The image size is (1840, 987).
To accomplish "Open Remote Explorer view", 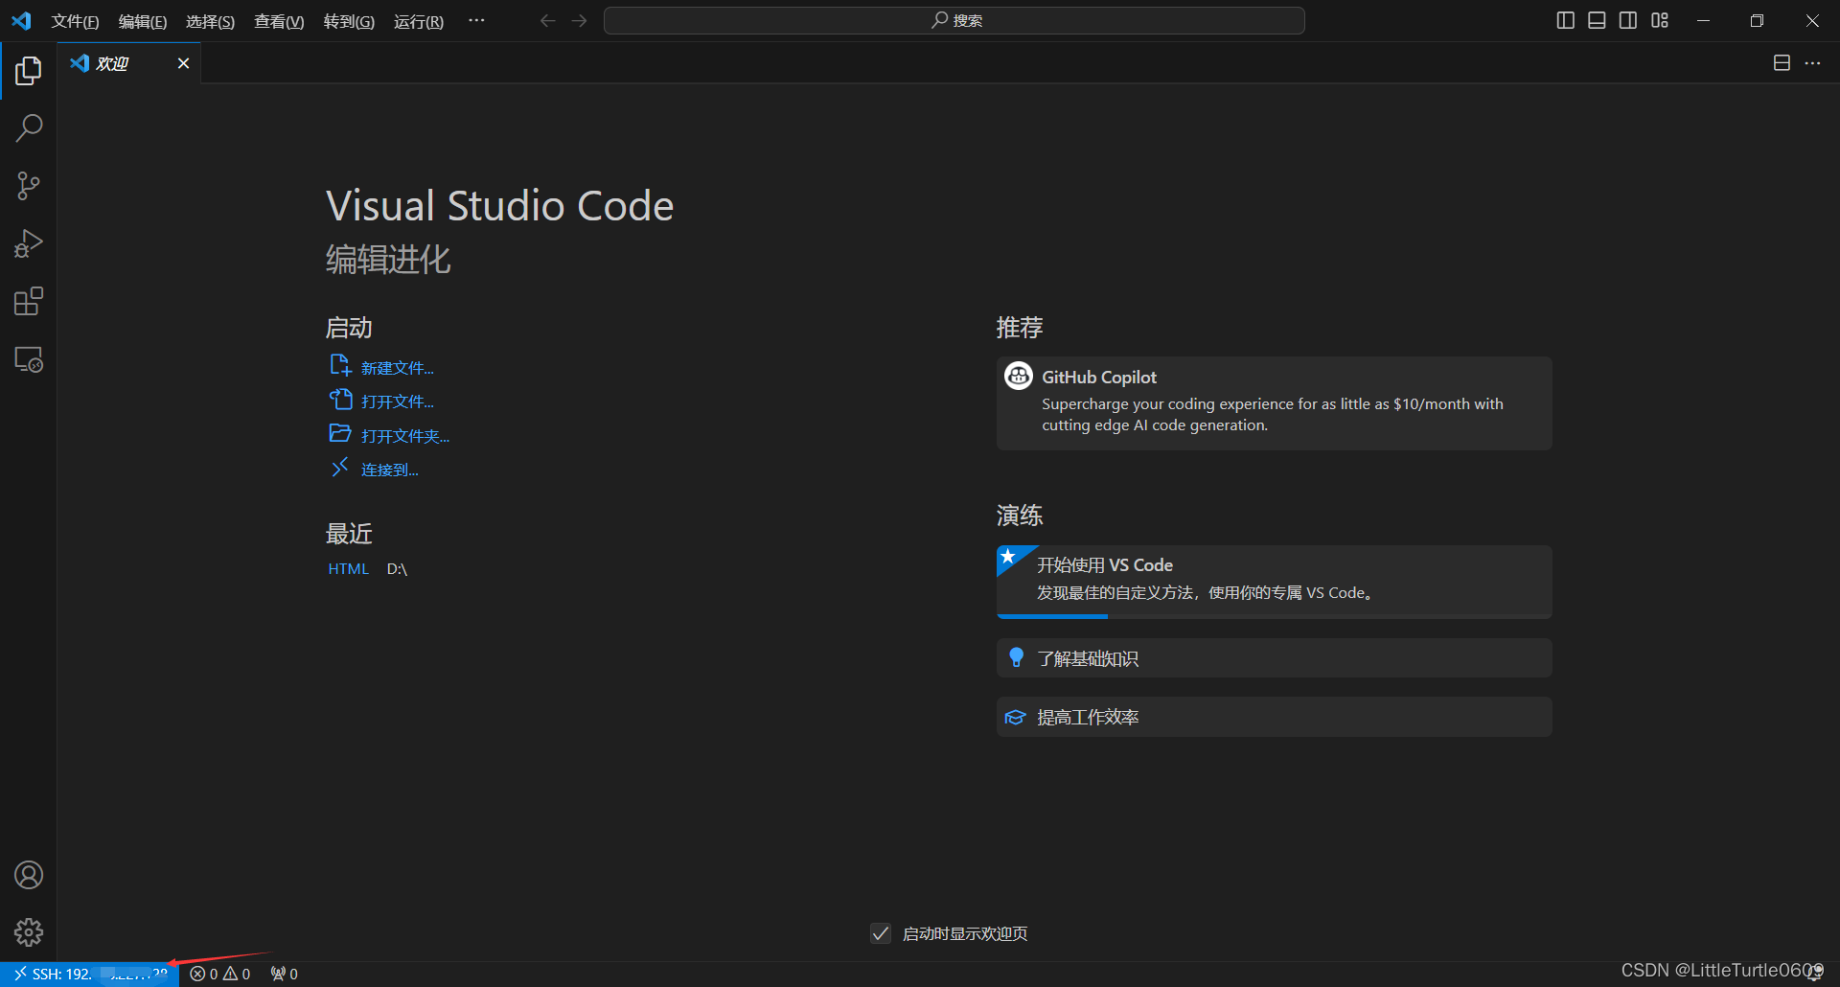I will pyautogui.click(x=29, y=360).
